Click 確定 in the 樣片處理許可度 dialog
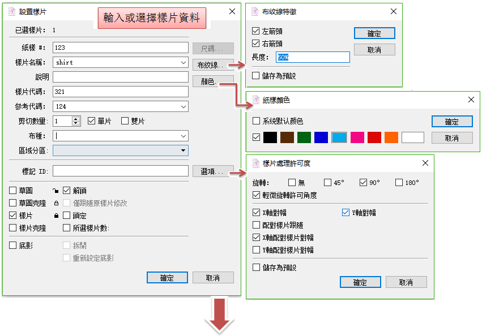Viewport: 482px width, 336px height. (360, 282)
